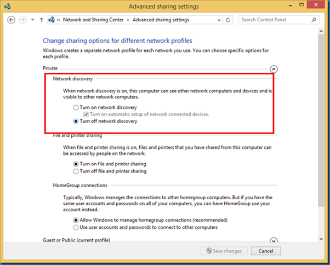
Task: Click the Change sharing options heading
Action: [x=117, y=41]
